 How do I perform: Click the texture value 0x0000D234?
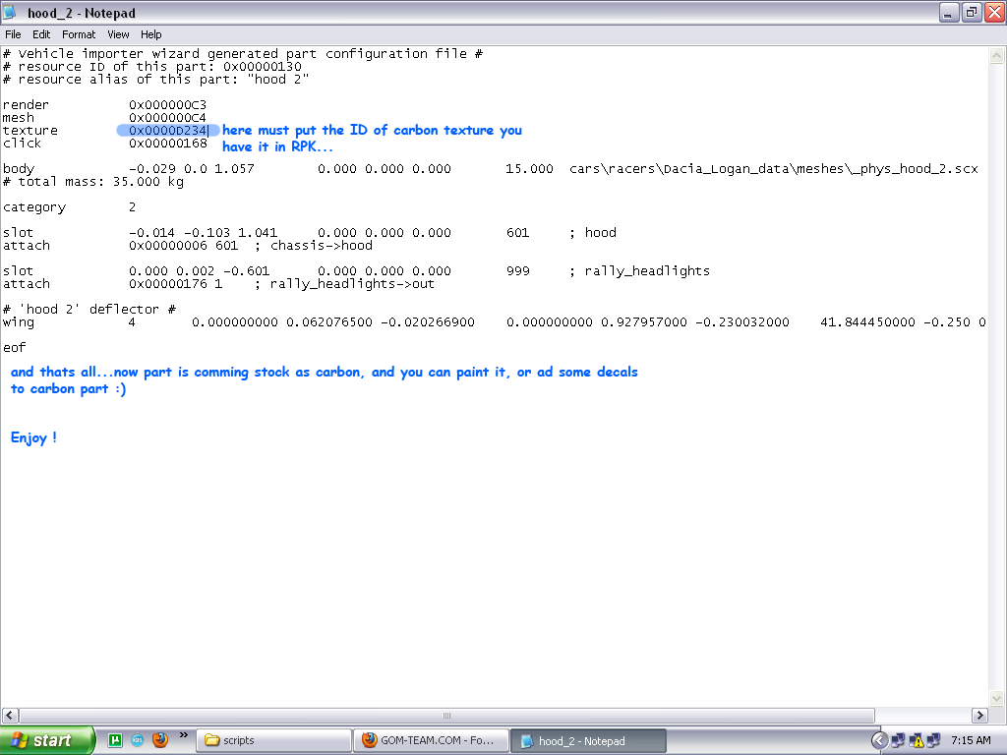pyautogui.click(x=167, y=131)
